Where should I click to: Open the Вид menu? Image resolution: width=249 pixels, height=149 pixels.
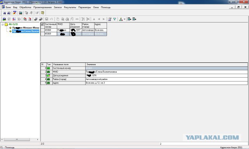click(x=15, y=7)
